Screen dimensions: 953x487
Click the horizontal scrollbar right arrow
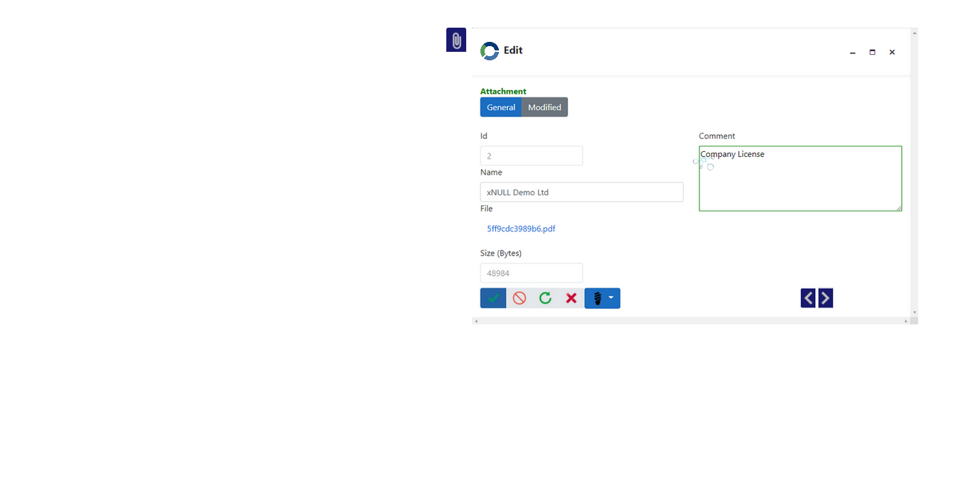coord(906,322)
